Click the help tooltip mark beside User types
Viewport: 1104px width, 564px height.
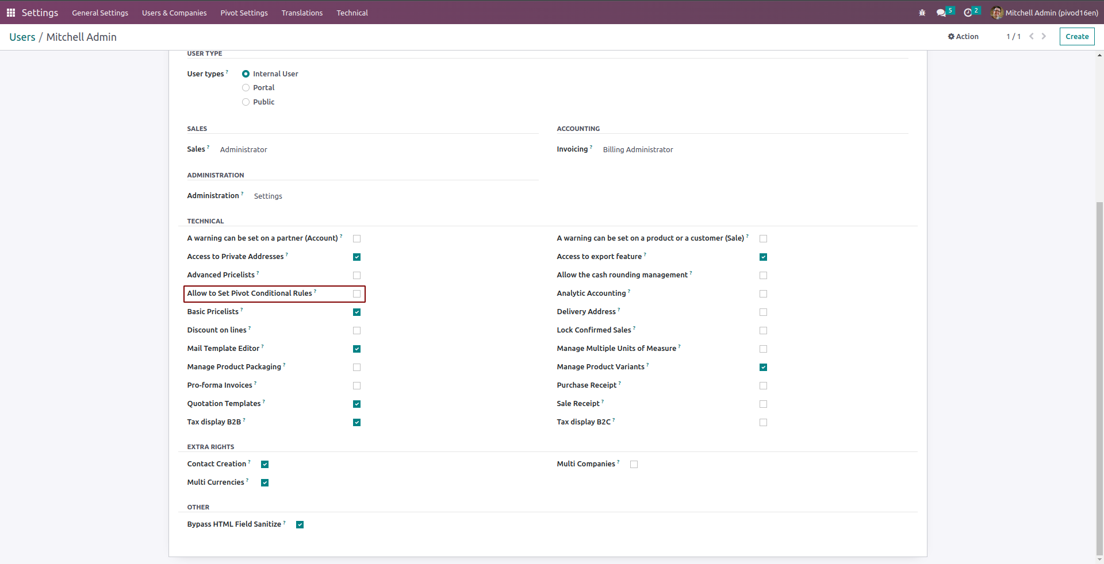click(227, 72)
